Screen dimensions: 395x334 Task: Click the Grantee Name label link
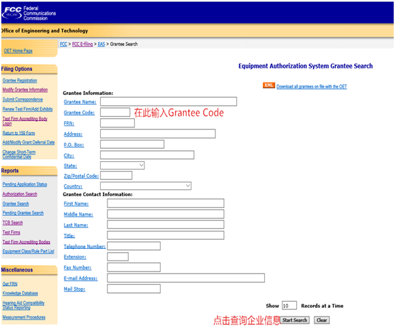(80, 102)
